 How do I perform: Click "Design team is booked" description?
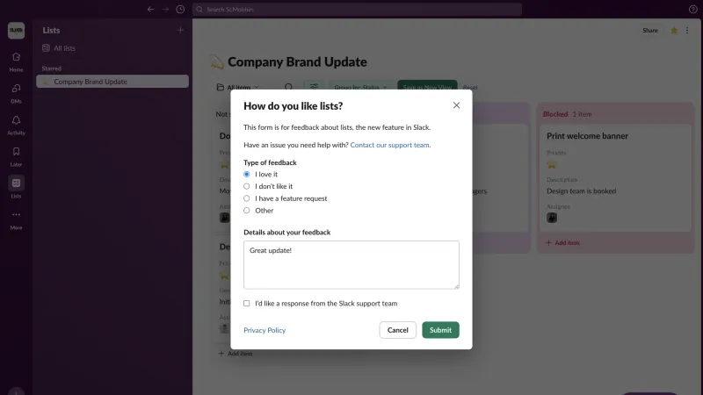coord(582,191)
